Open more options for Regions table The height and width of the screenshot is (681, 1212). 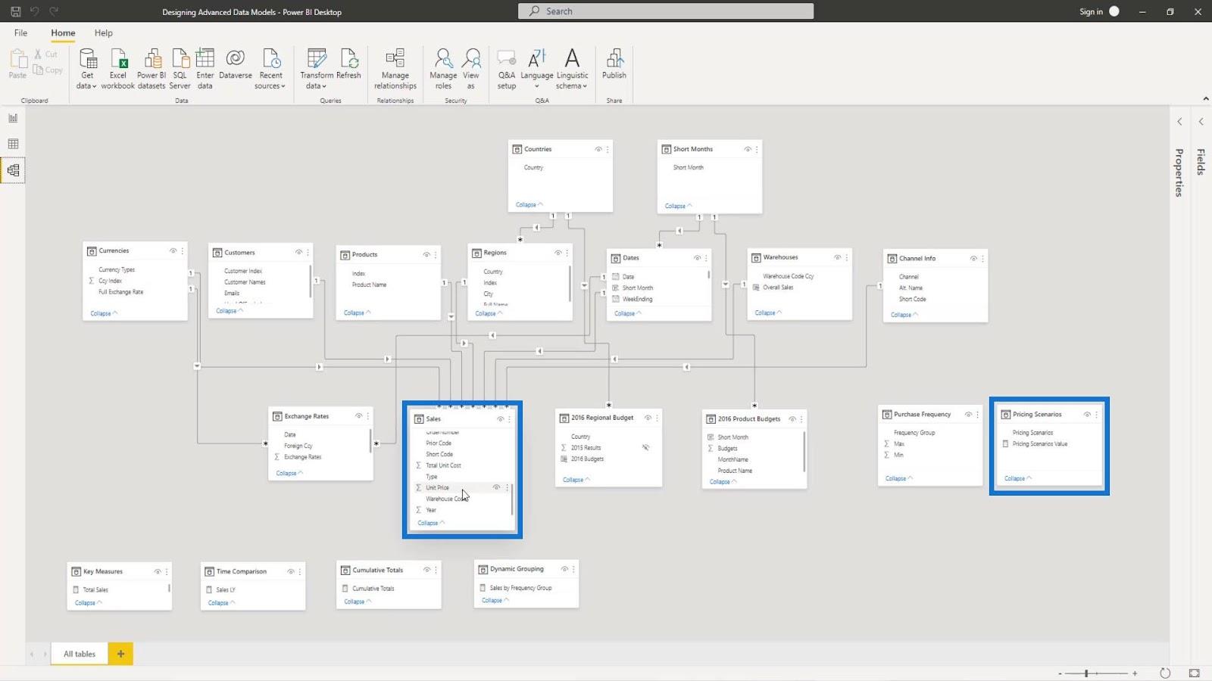pos(567,253)
